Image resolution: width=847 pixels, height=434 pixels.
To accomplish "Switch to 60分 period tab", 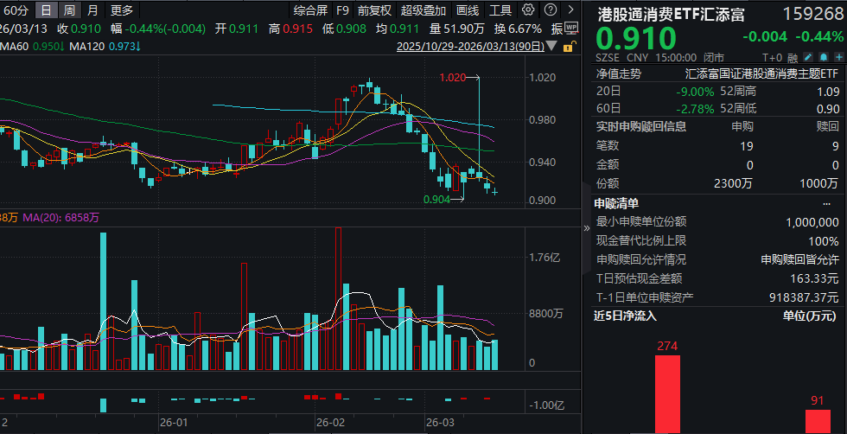I will 15,10.
